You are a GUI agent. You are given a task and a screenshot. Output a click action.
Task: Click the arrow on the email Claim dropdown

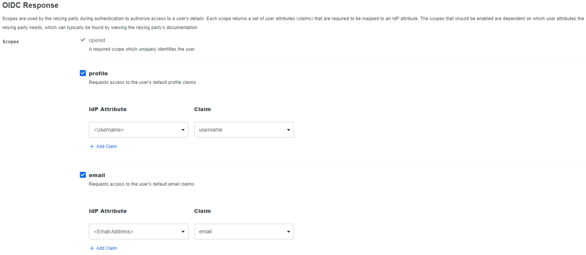click(x=289, y=231)
